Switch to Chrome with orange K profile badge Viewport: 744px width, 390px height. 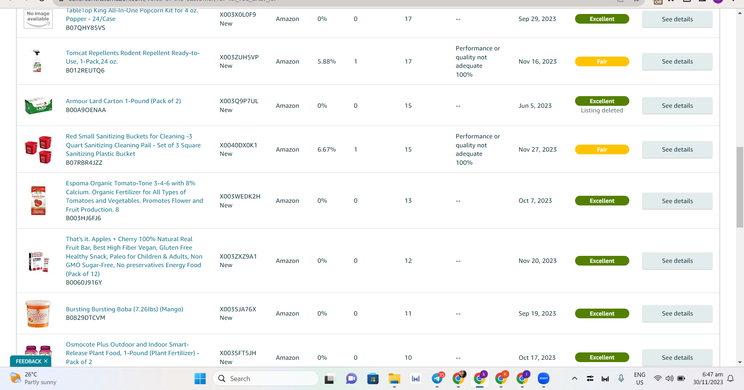coord(501,378)
